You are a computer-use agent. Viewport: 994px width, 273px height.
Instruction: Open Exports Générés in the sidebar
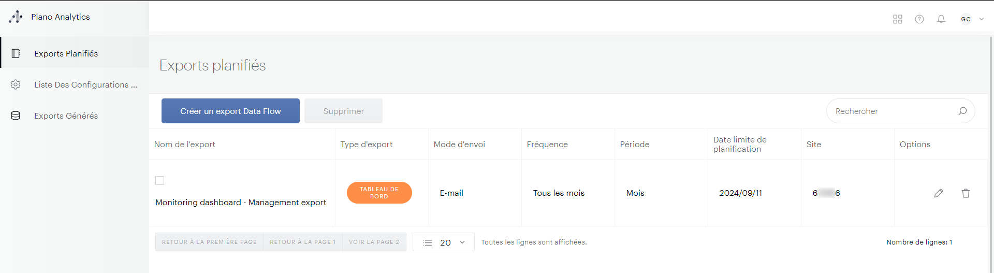(66, 116)
